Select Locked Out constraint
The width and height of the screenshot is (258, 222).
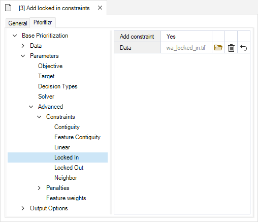[69, 168]
